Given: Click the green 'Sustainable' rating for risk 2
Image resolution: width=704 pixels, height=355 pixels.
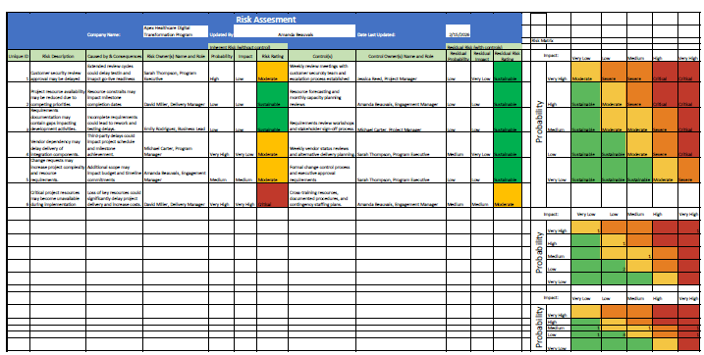Looking at the screenshot, I should tap(272, 94).
